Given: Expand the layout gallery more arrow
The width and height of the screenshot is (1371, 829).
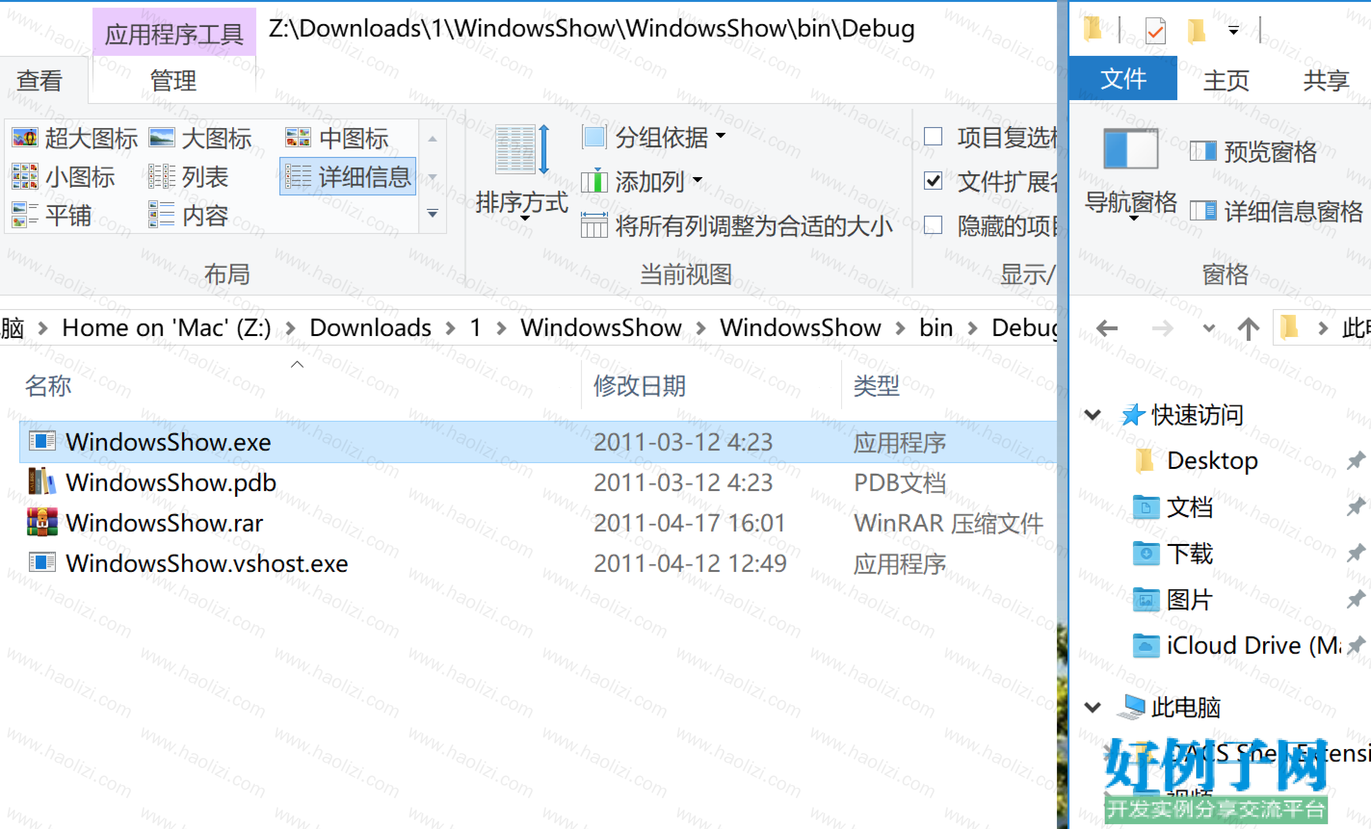Looking at the screenshot, I should click(432, 213).
